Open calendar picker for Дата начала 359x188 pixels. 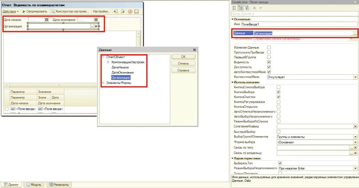pyautogui.click(x=46, y=20)
